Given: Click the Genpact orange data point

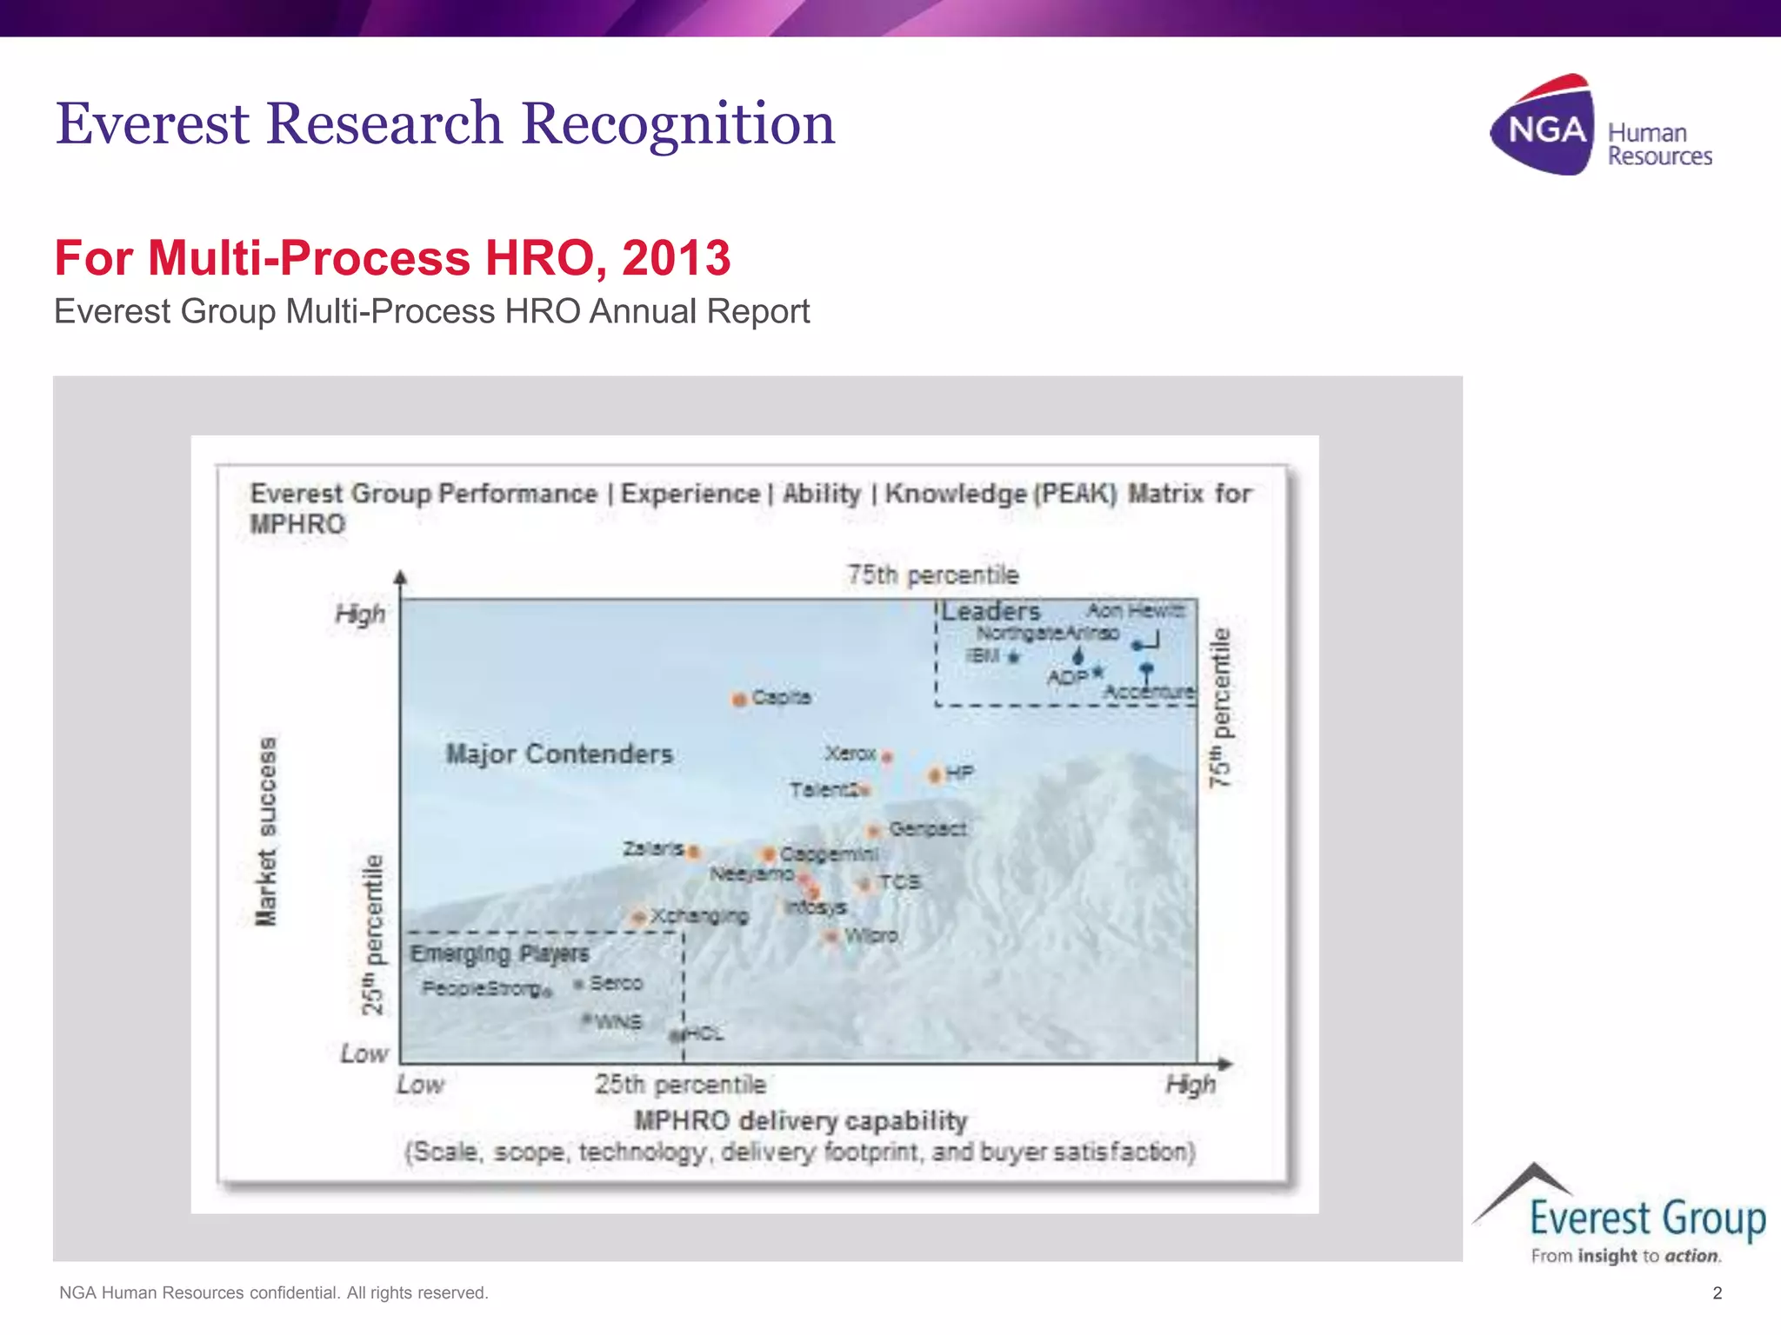Looking at the screenshot, I should [874, 831].
